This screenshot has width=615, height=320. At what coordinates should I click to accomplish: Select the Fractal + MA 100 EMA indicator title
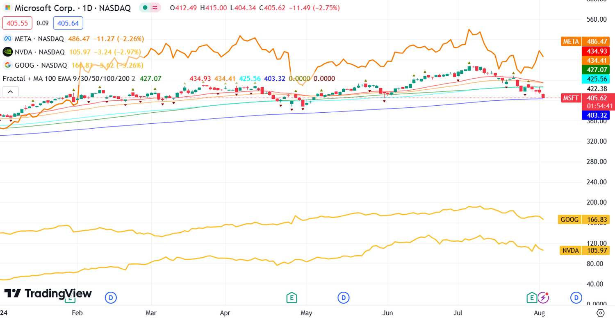tap(66, 78)
